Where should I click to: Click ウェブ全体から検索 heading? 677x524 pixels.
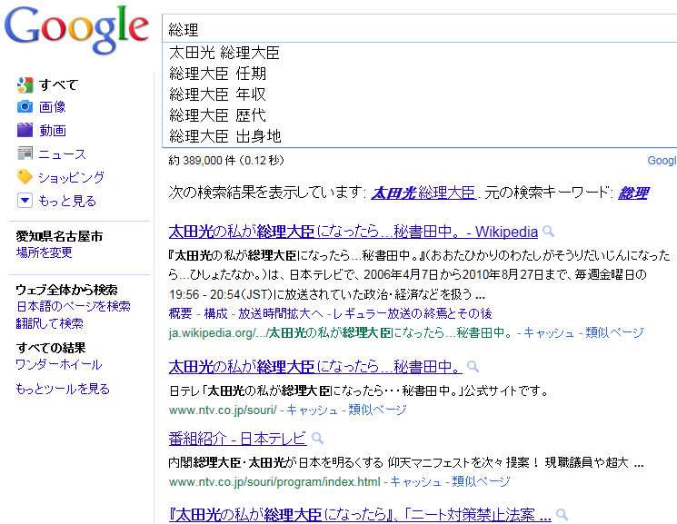[x=66, y=290]
